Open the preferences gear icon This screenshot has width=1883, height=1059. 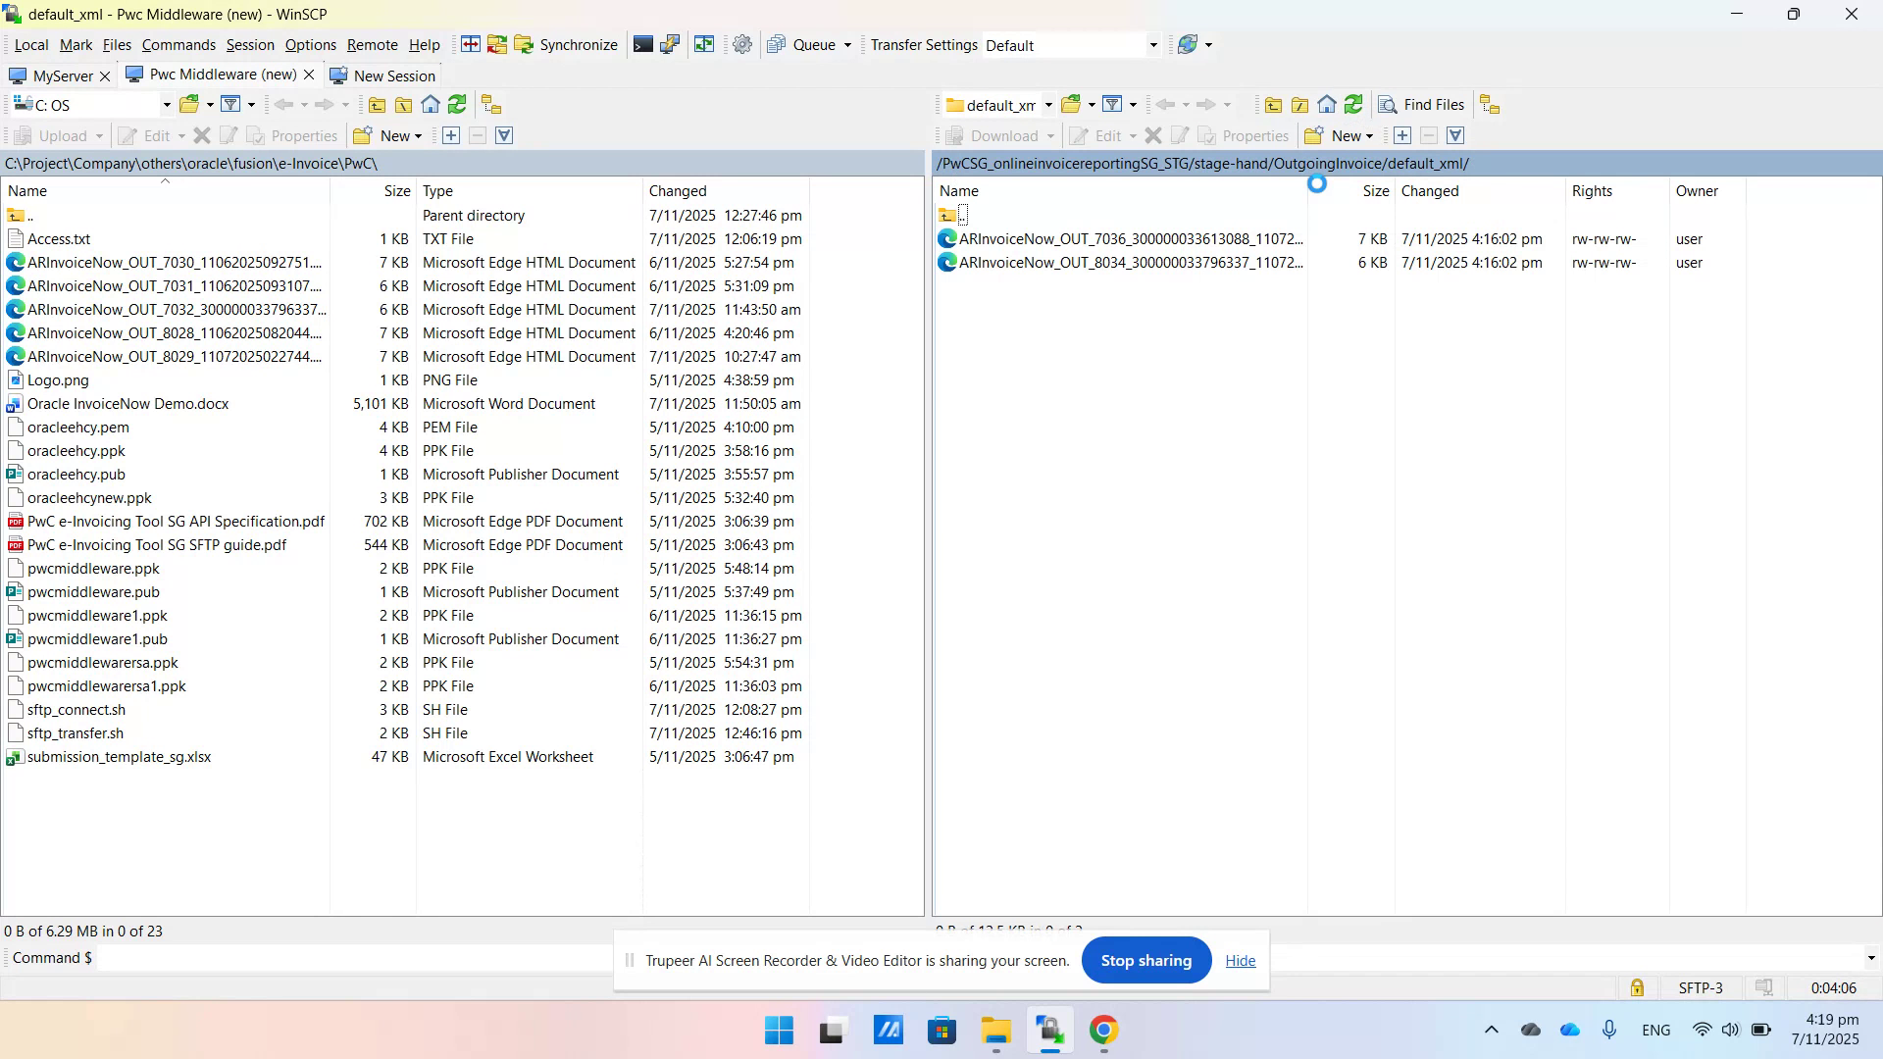741,44
